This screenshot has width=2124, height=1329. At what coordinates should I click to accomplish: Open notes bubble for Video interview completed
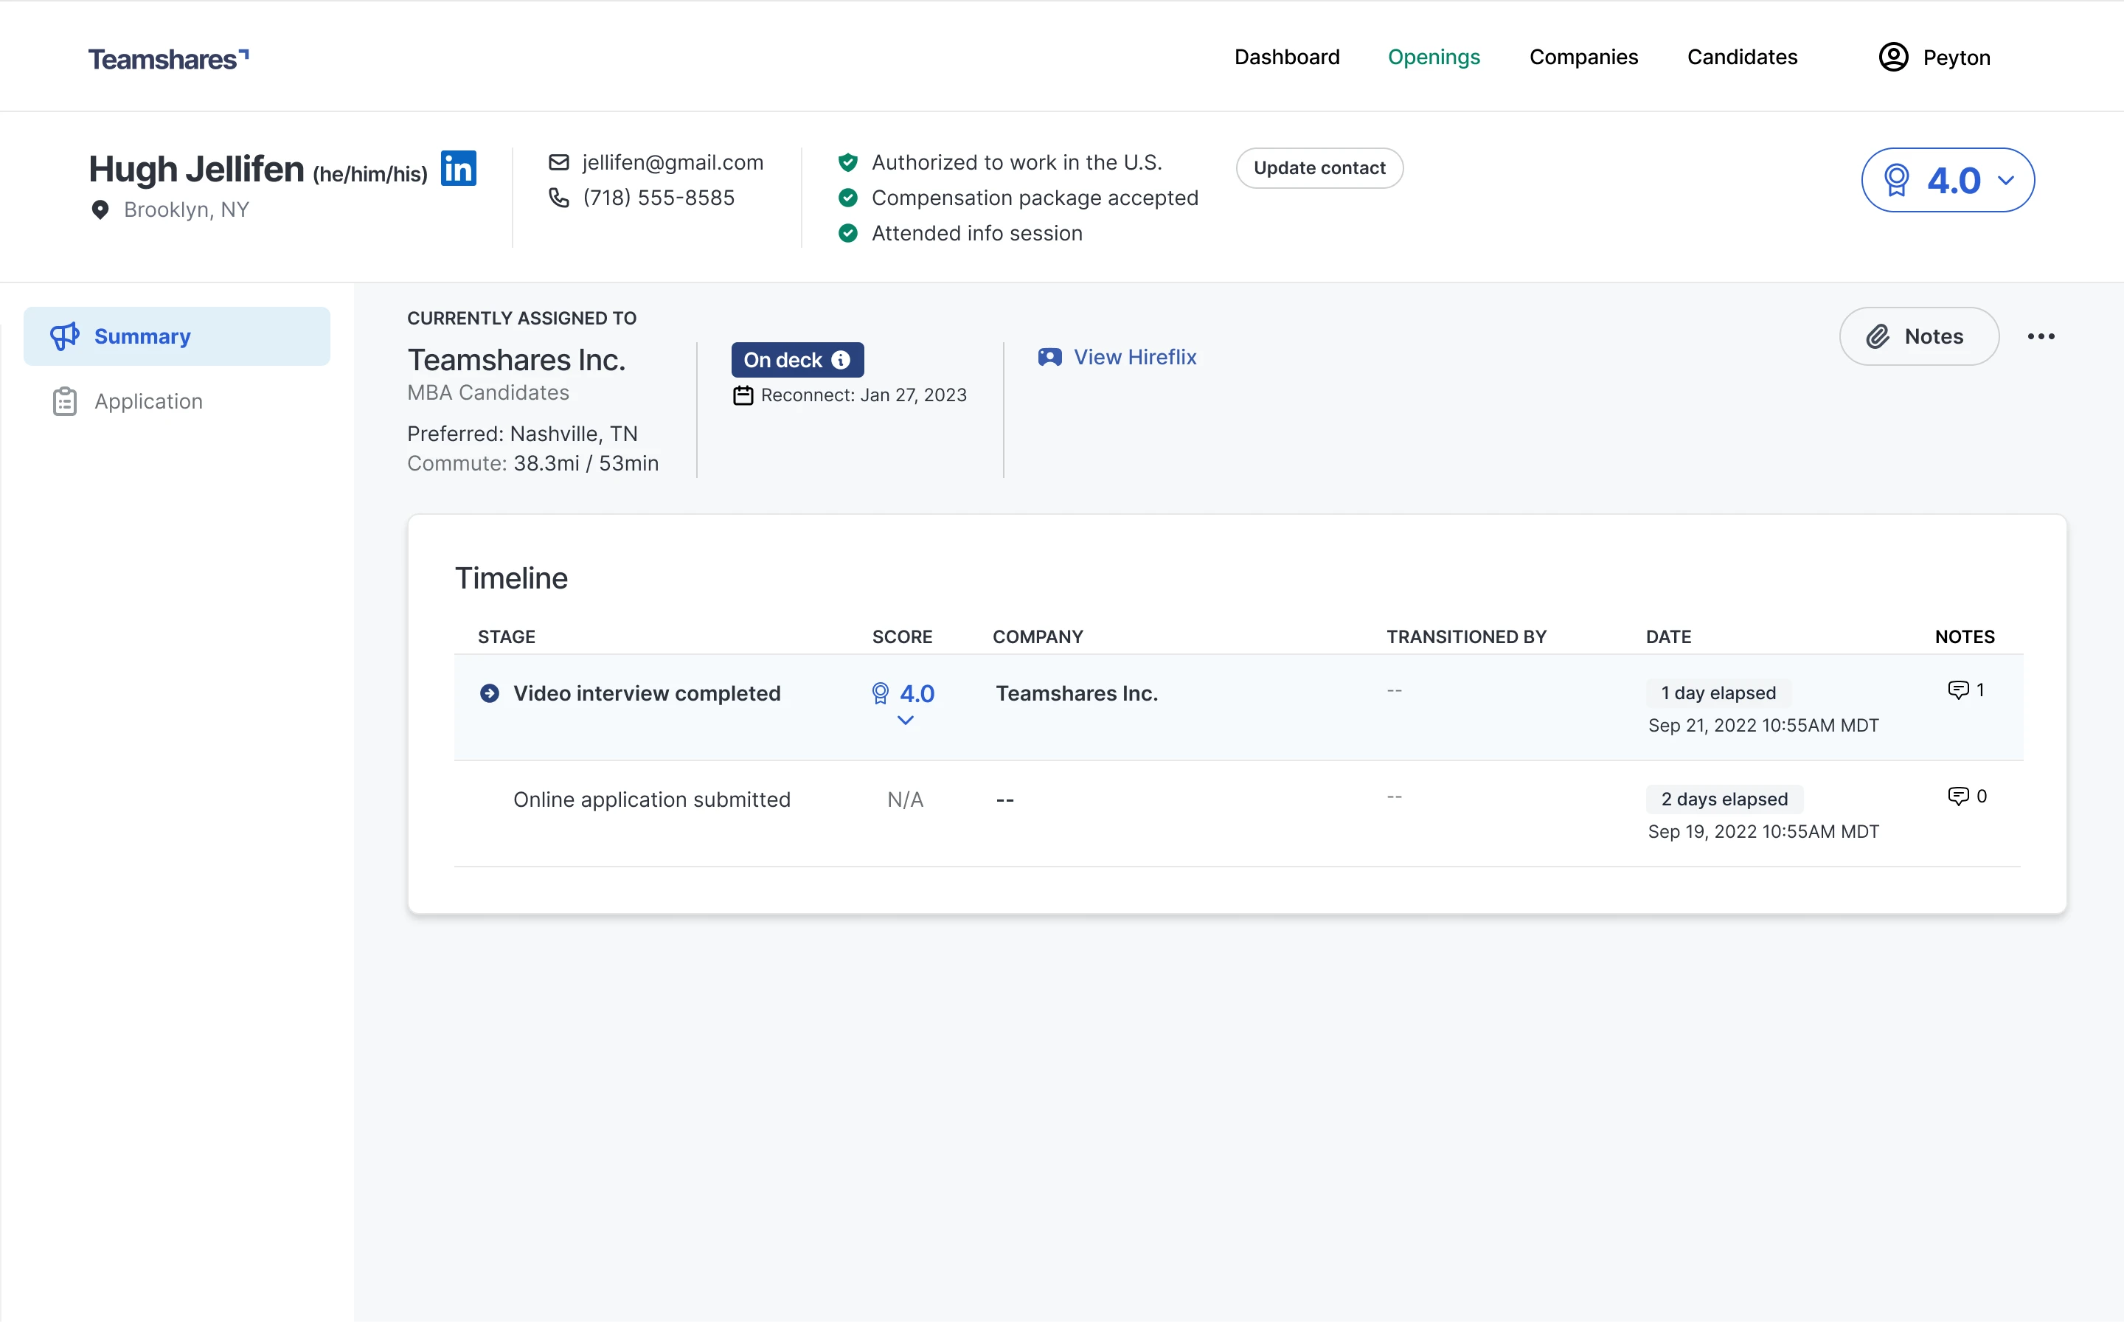click(1958, 690)
